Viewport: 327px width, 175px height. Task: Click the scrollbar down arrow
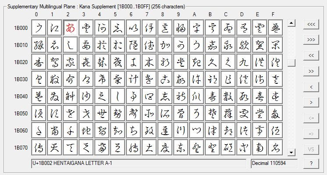tap(291, 152)
